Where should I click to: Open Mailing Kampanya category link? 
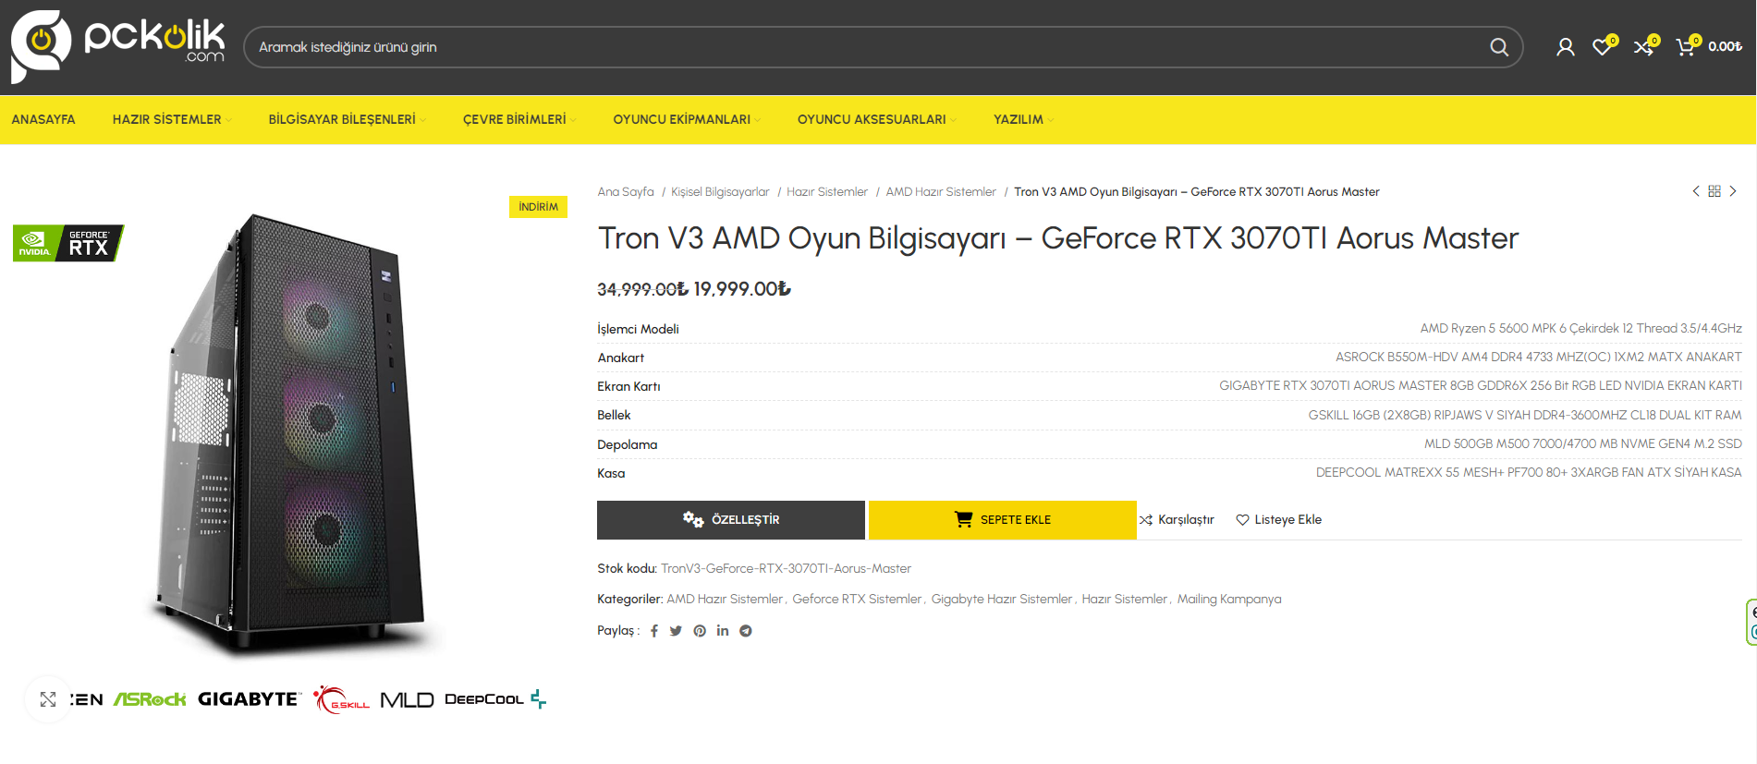coord(1229,600)
